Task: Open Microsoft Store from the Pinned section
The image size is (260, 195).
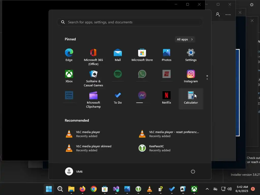Action: pos(142,55)
